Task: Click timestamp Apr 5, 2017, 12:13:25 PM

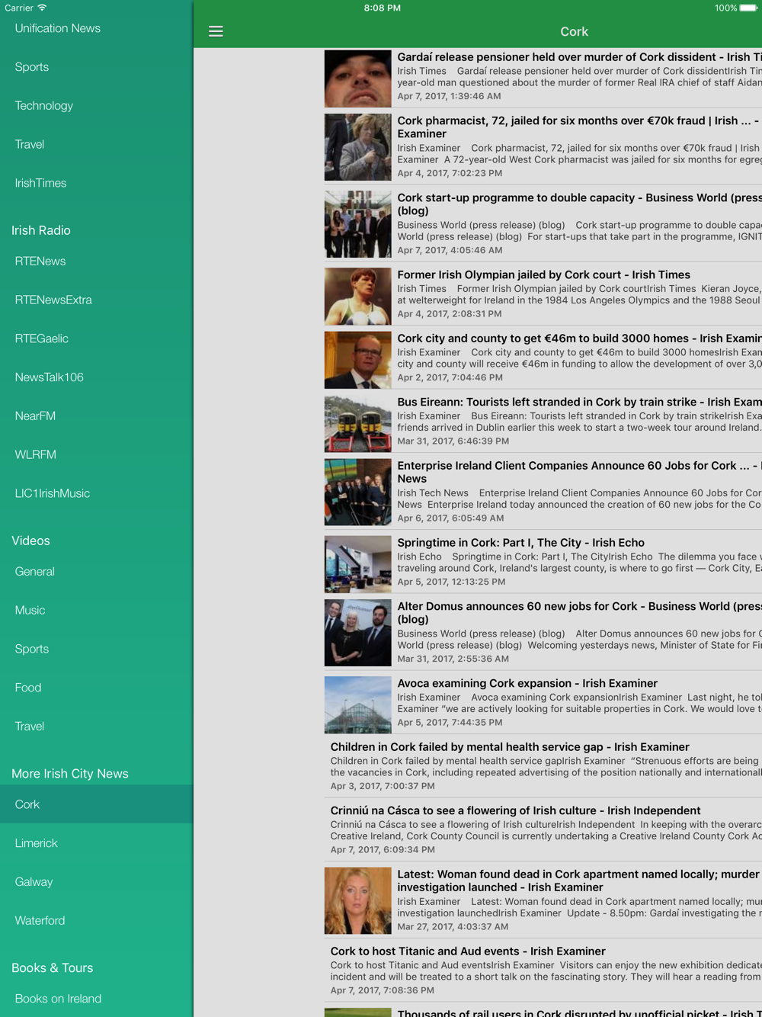Action: [451, 582]
